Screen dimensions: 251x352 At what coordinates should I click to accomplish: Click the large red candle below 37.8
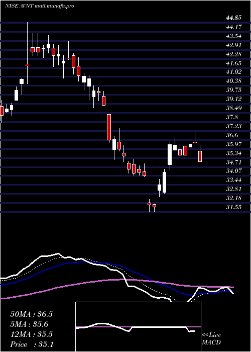click(109, 127)
